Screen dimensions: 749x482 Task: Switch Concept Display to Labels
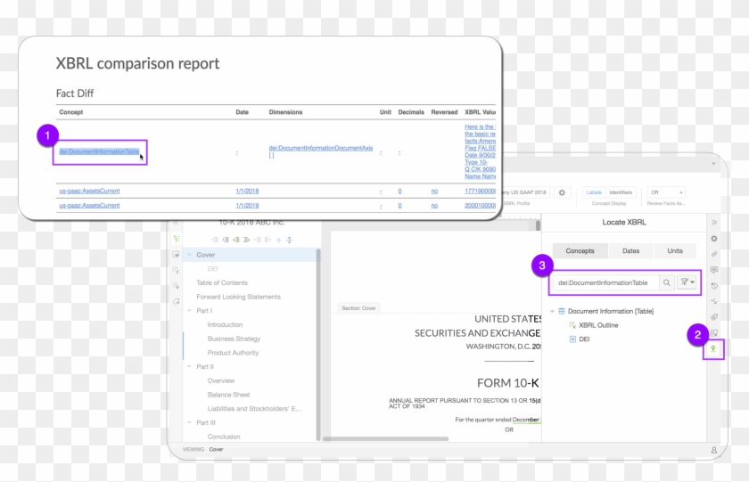(594, 192)
